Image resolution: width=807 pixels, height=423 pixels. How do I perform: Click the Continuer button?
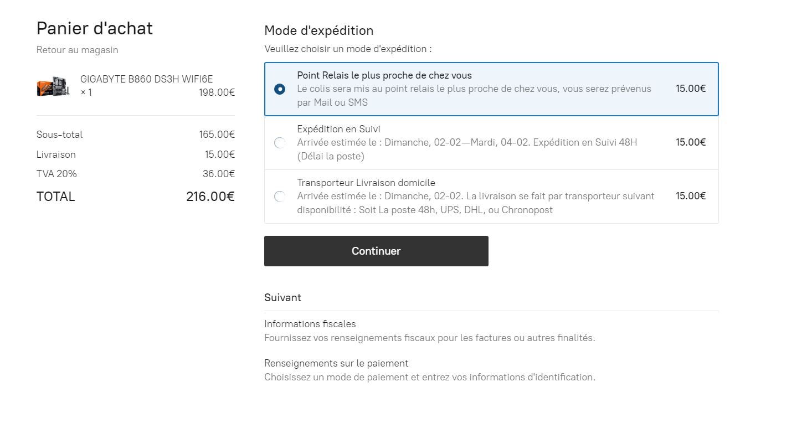[x=376, y=251]
